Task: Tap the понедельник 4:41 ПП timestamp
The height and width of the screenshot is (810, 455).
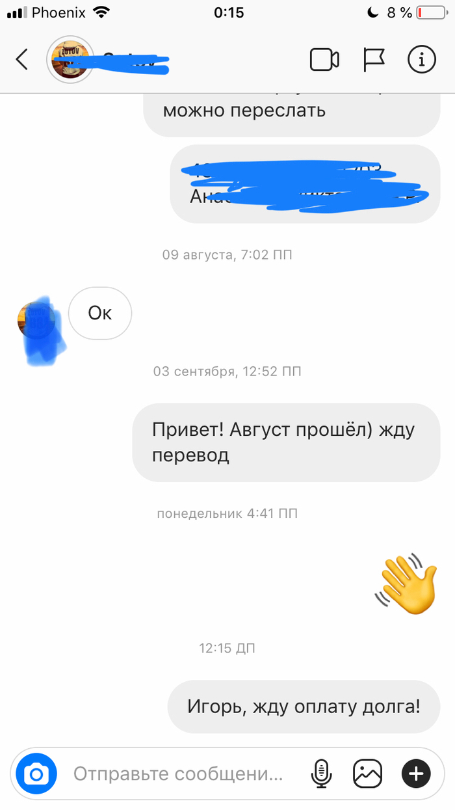Action: click(227, 513)
